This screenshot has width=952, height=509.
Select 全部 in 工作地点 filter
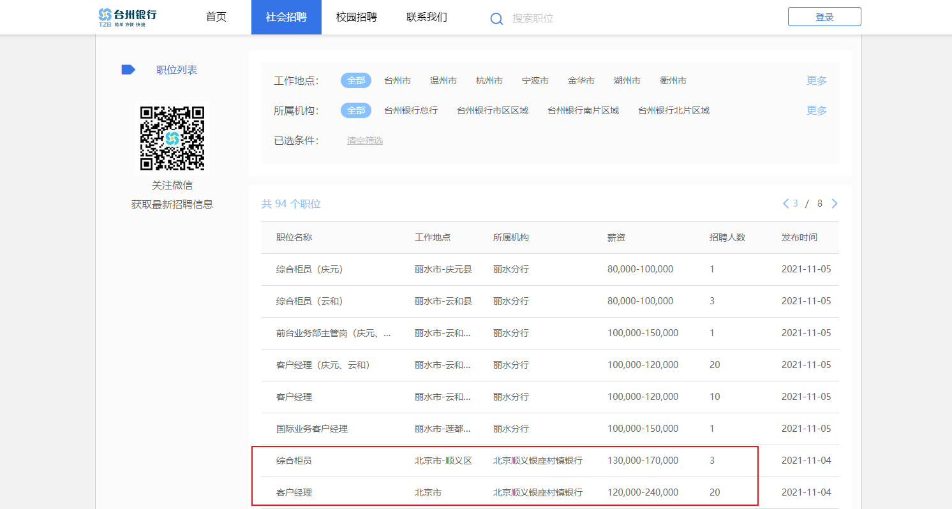356,80
